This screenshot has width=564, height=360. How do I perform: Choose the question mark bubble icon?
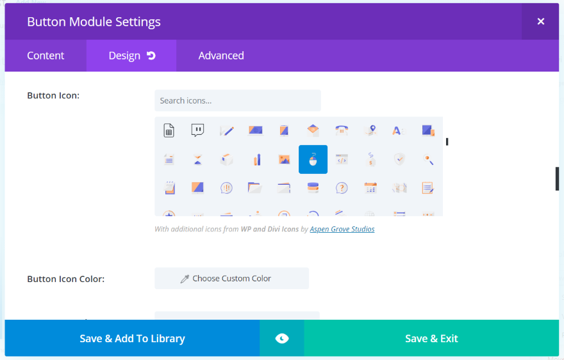point(342,188)
